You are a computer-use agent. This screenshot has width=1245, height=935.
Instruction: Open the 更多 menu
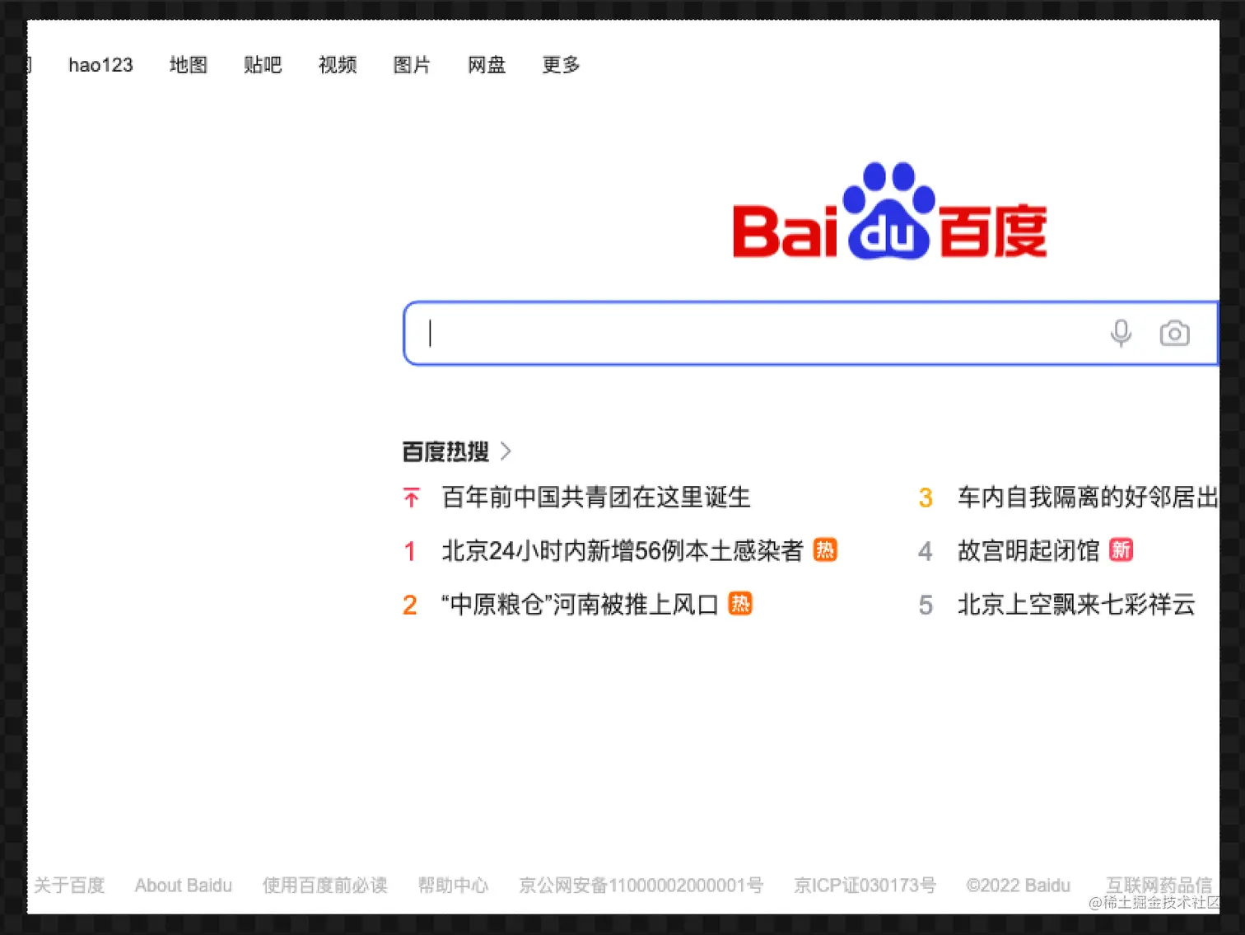(x=560, y=65)
